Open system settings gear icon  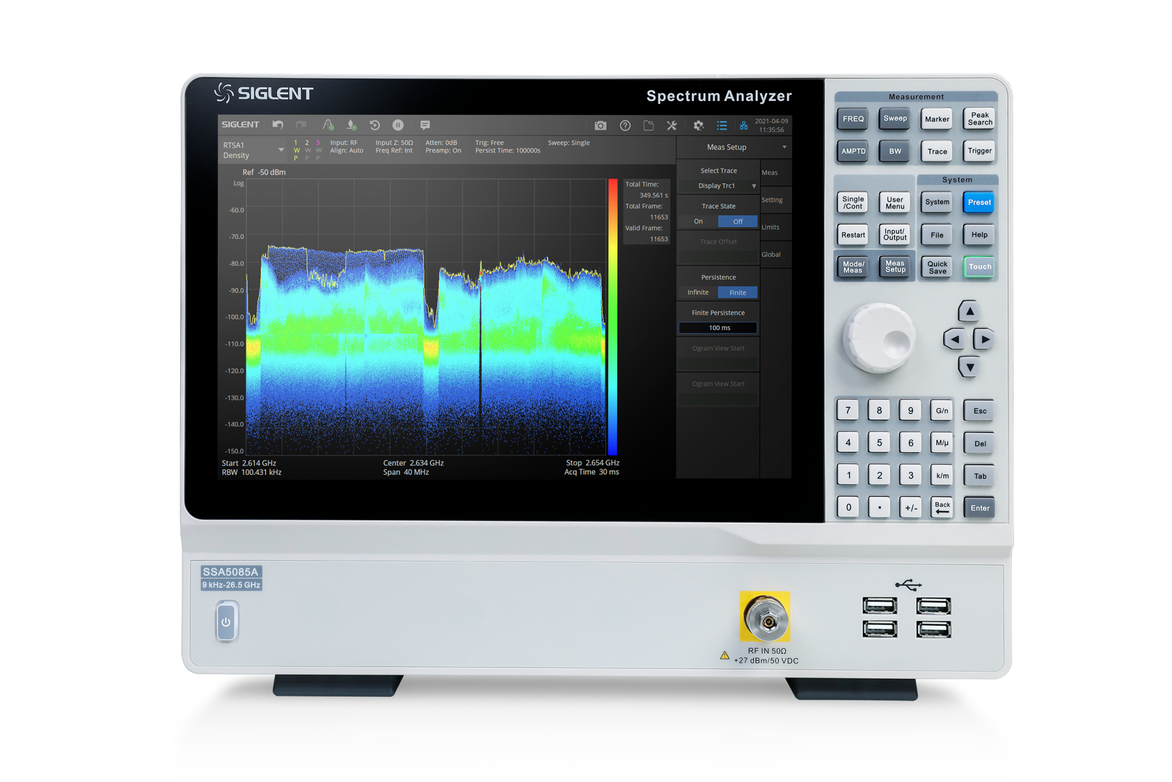pos(698,125)
